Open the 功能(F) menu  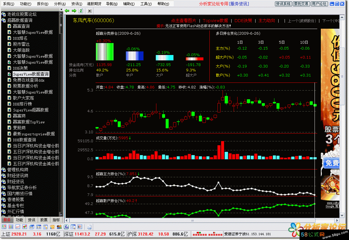25,4
